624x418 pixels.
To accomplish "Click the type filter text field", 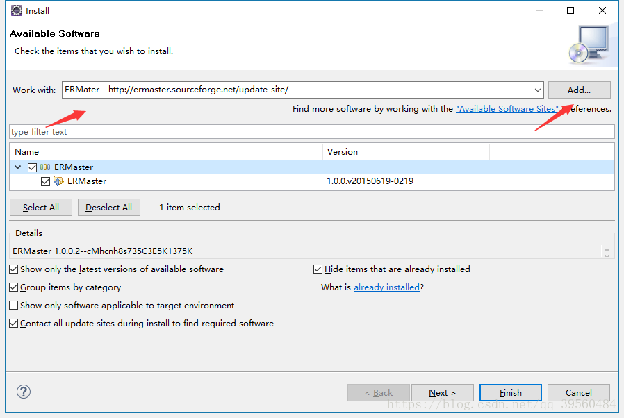I will point(311,132).
